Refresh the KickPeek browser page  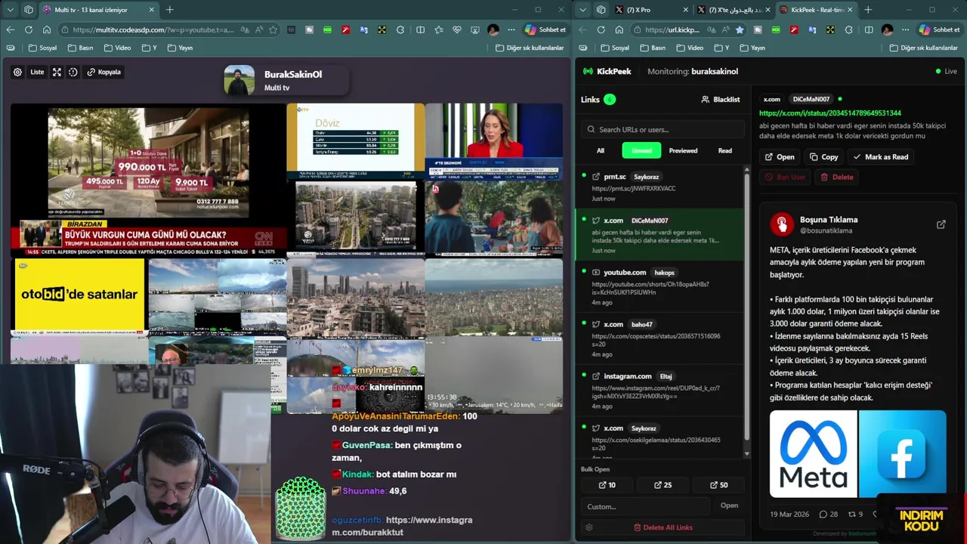(601, 29)
